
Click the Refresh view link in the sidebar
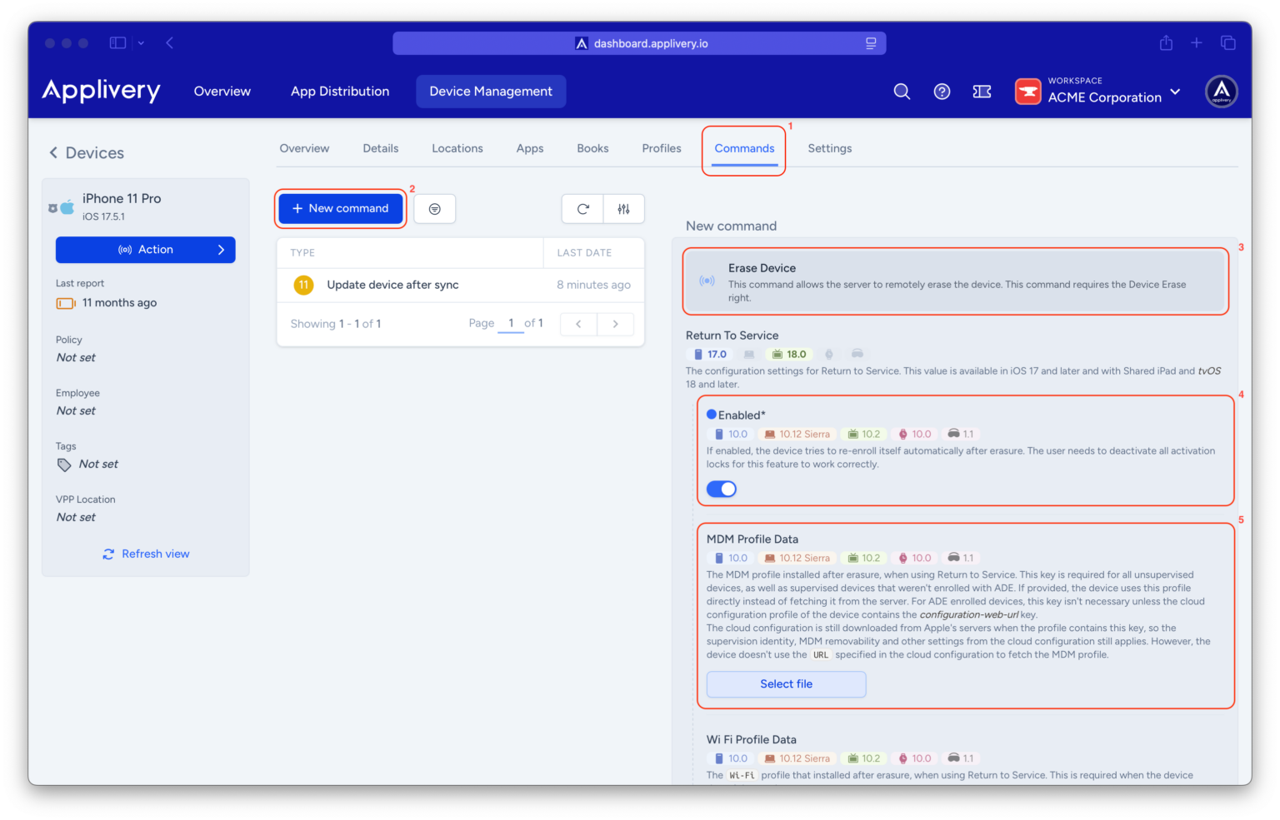[145, 553]
